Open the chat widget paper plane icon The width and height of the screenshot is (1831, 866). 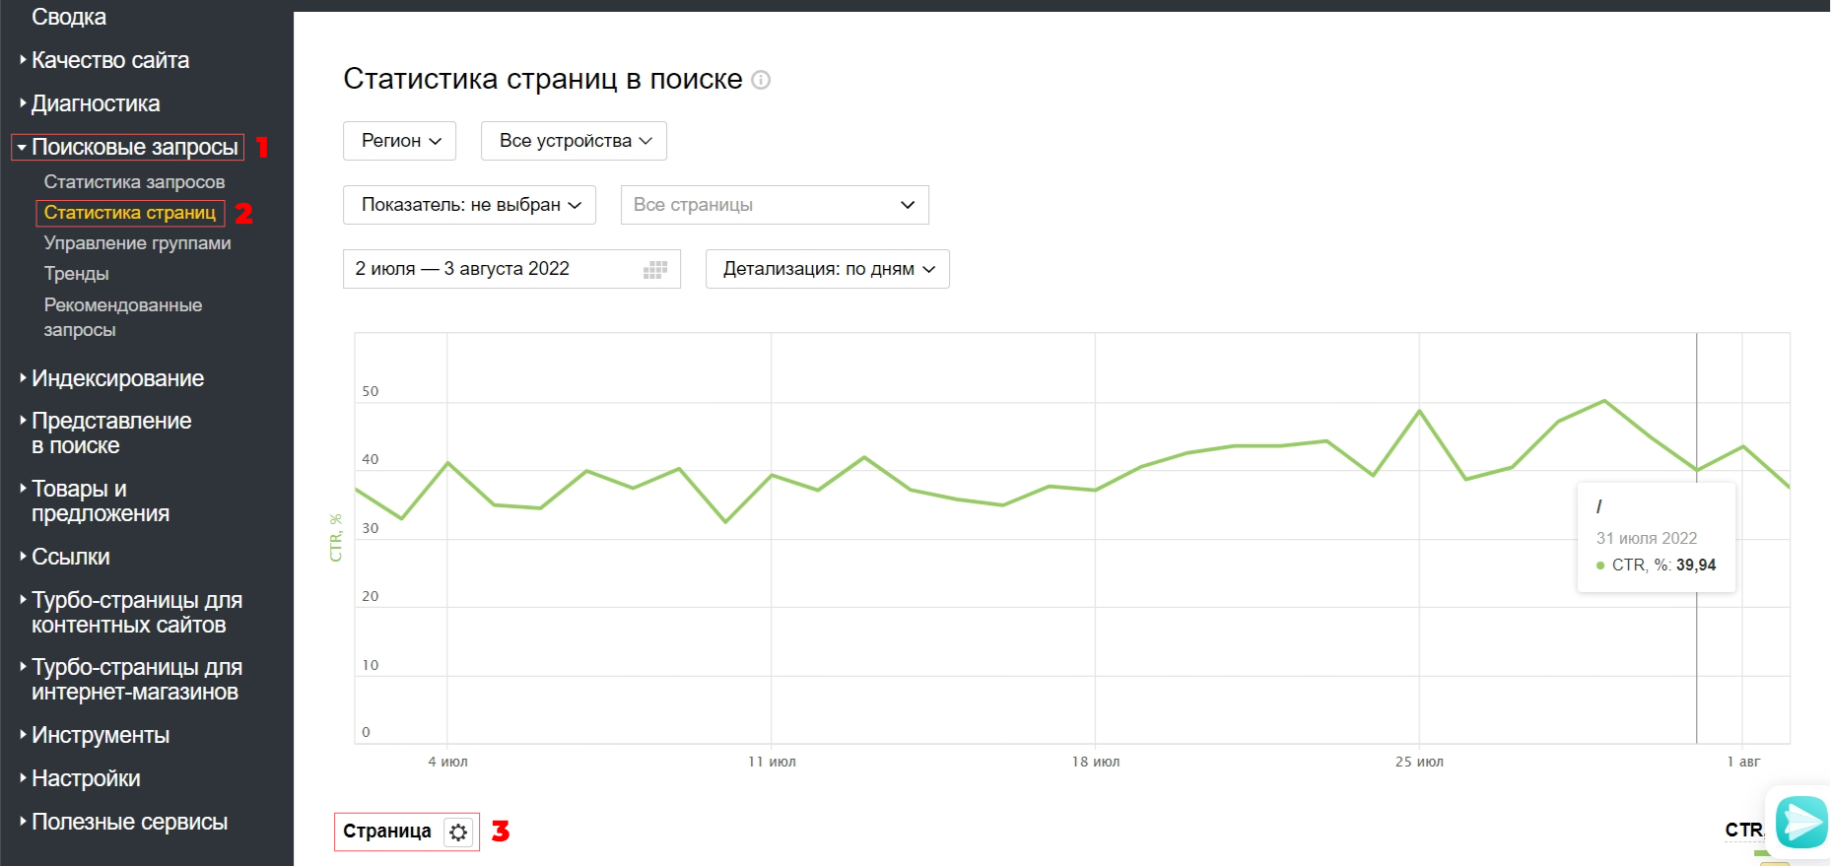1801,822
